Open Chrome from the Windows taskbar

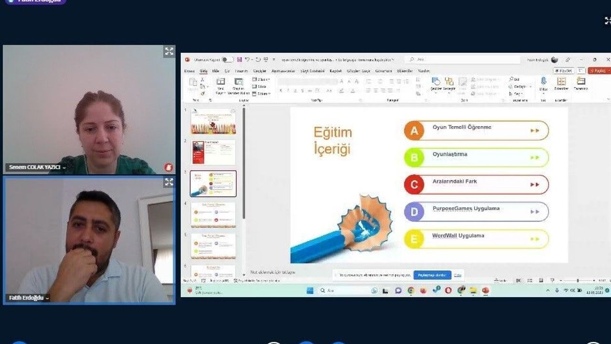pos(411,290)
